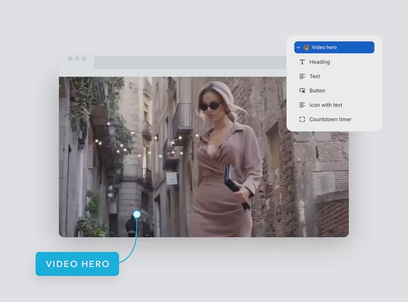Click the Countdown timer bracket icon
Screen dimensions: 408x302
[302, 119]
